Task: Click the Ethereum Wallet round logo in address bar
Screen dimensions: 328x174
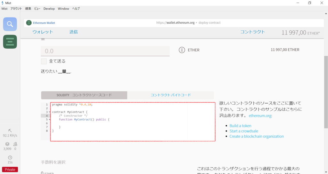Action: tap(29, 23)
